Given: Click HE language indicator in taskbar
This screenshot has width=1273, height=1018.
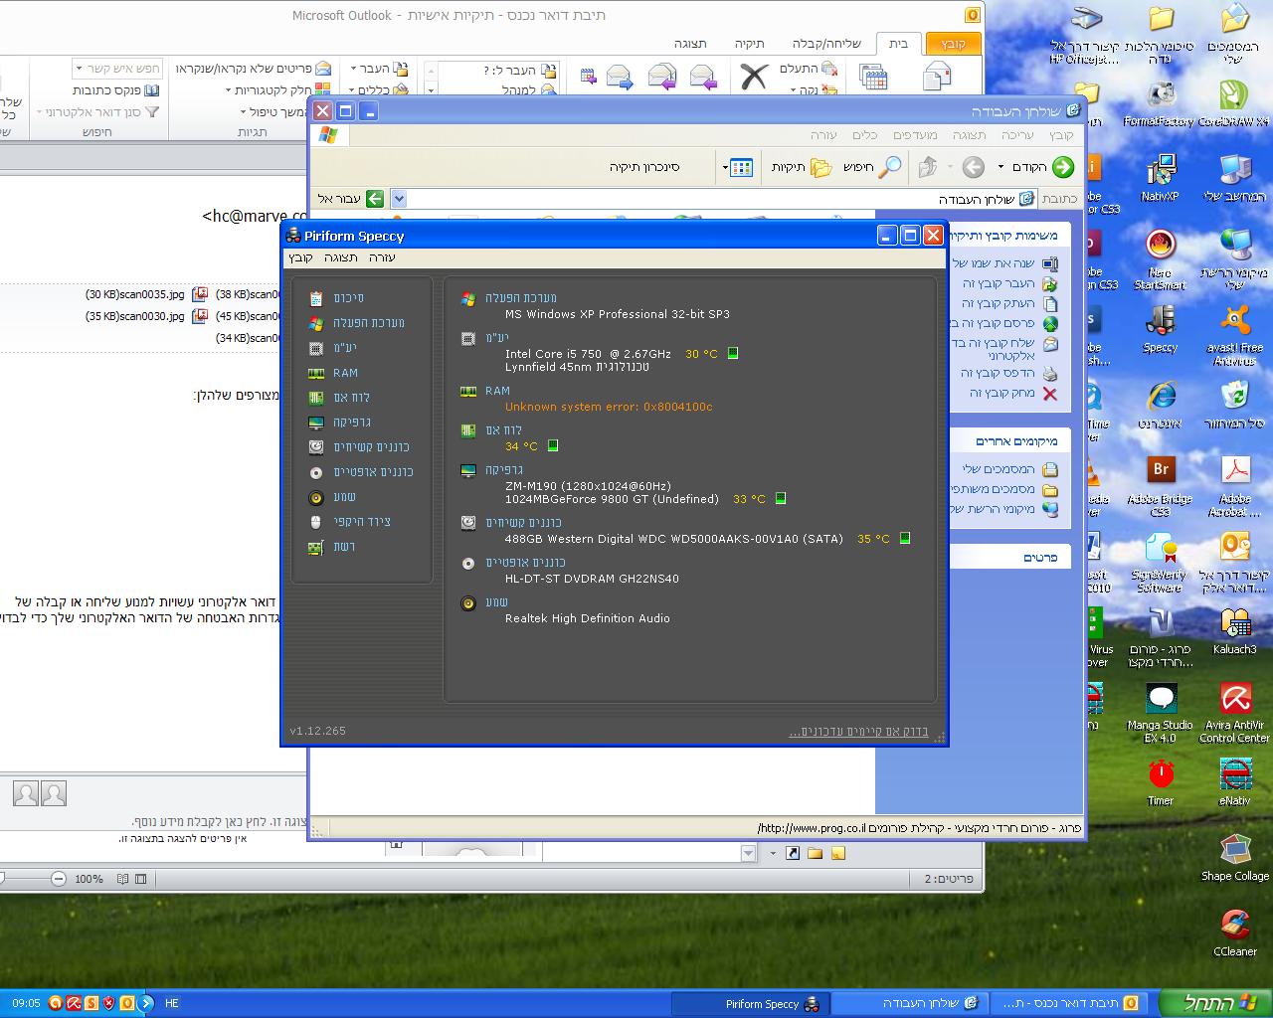Looking at the screenshot, I should (172, 1004).
